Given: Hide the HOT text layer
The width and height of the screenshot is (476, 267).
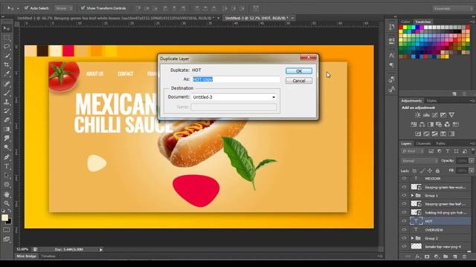Looking at the screenshot, I should pos(404,221).
